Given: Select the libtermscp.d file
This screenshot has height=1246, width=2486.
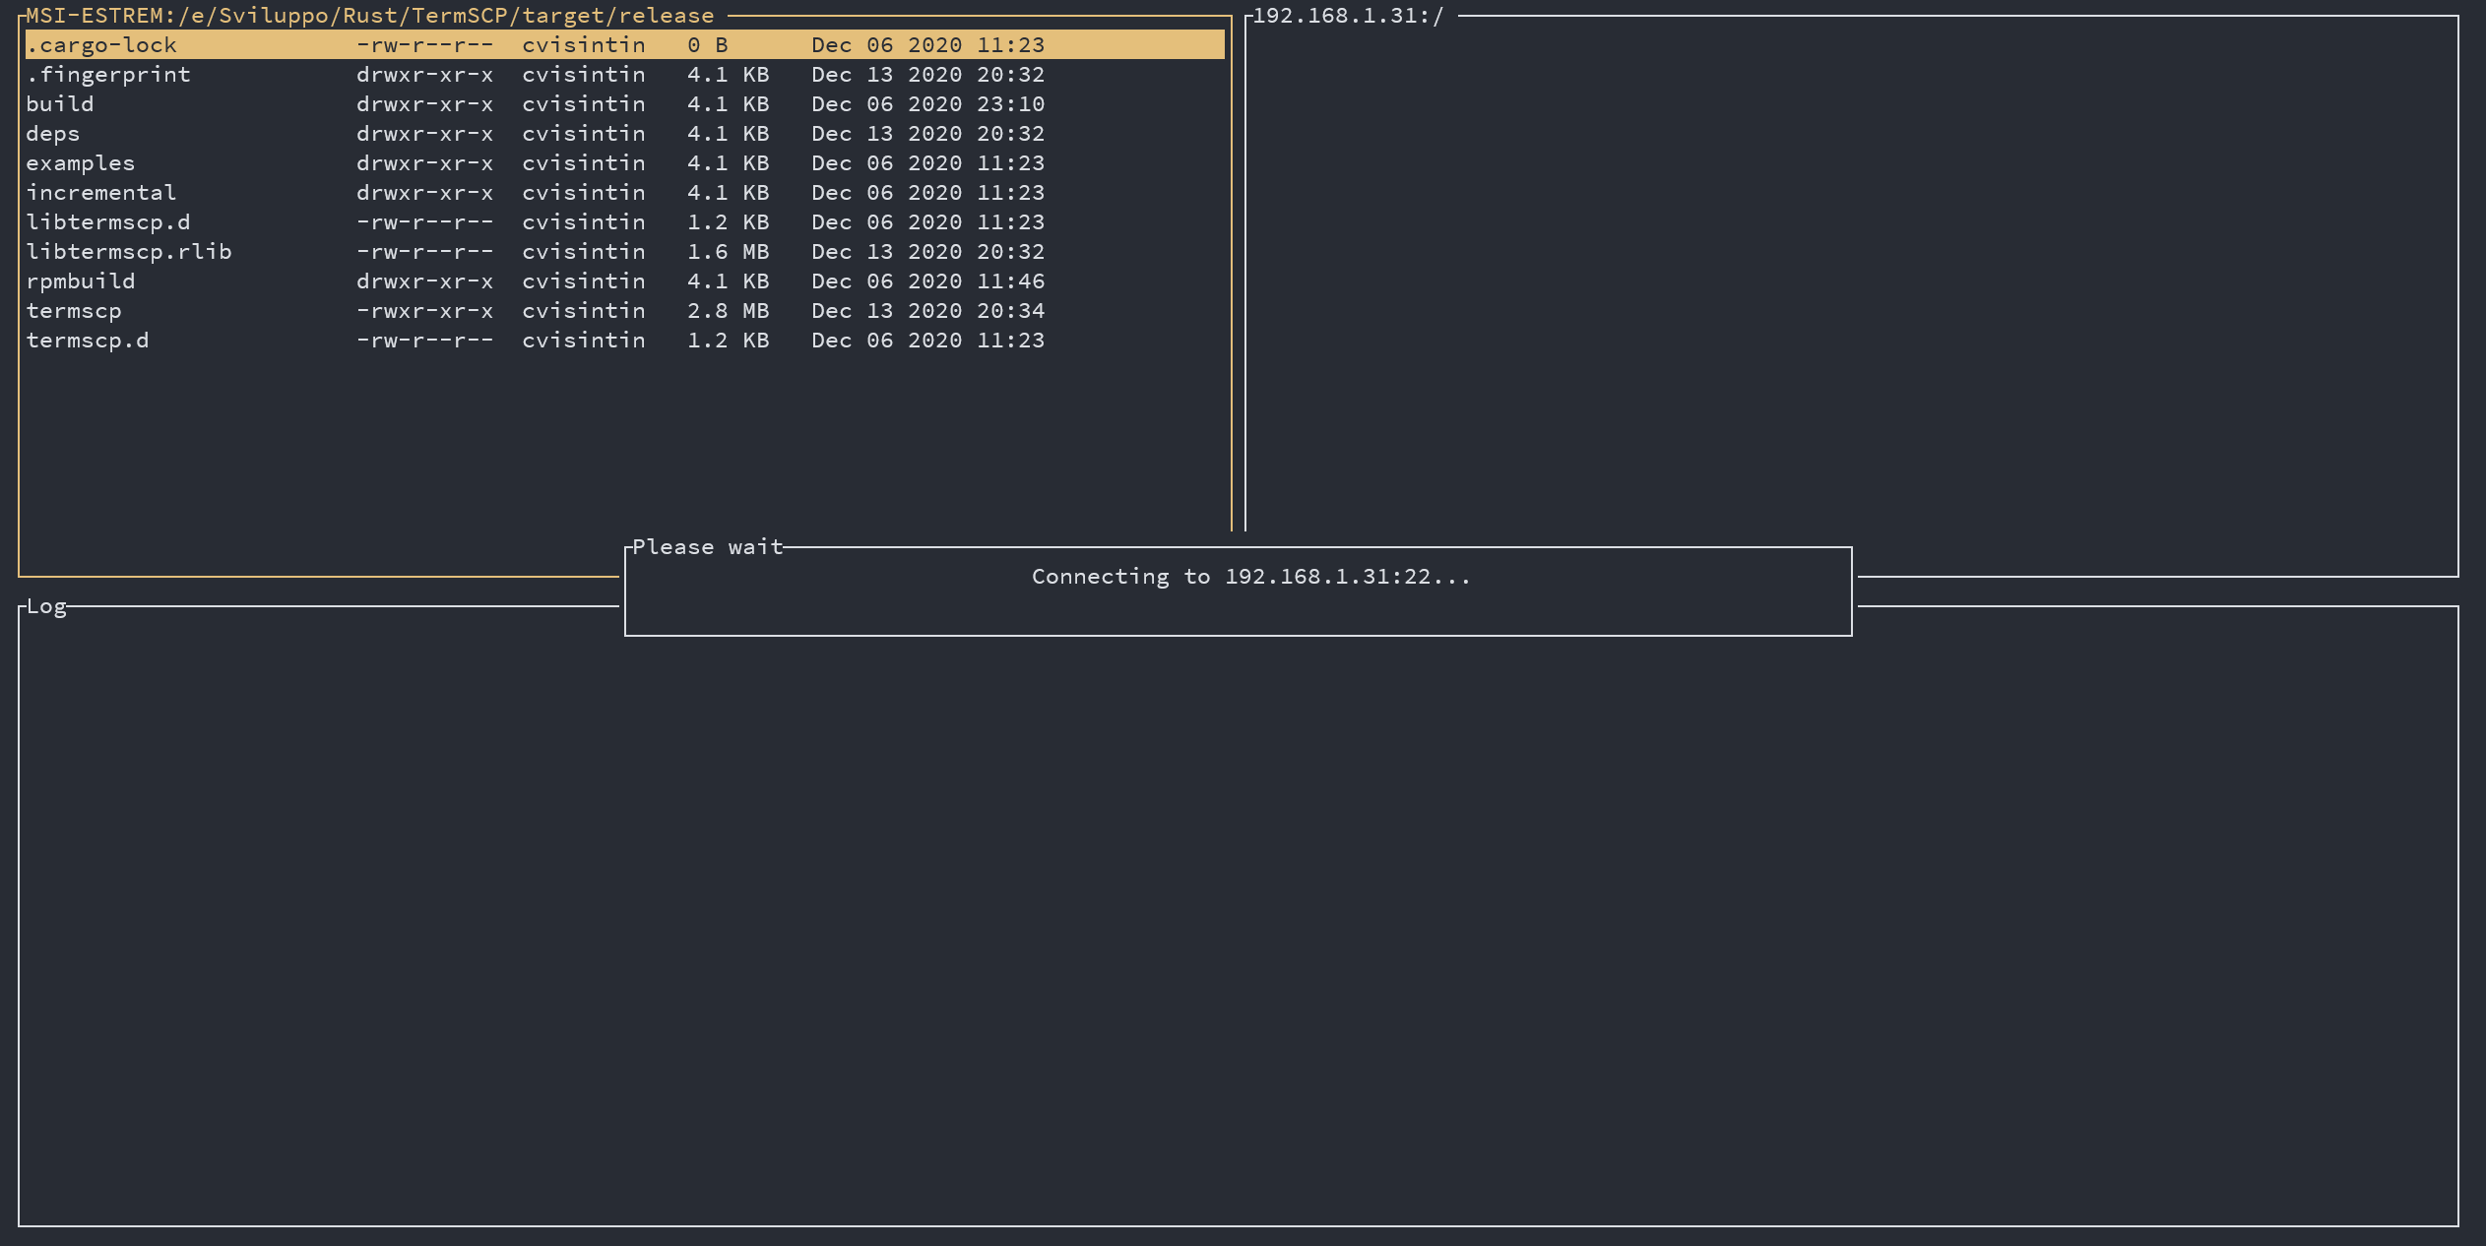Looking at the screenshot, I should point(108,222).
